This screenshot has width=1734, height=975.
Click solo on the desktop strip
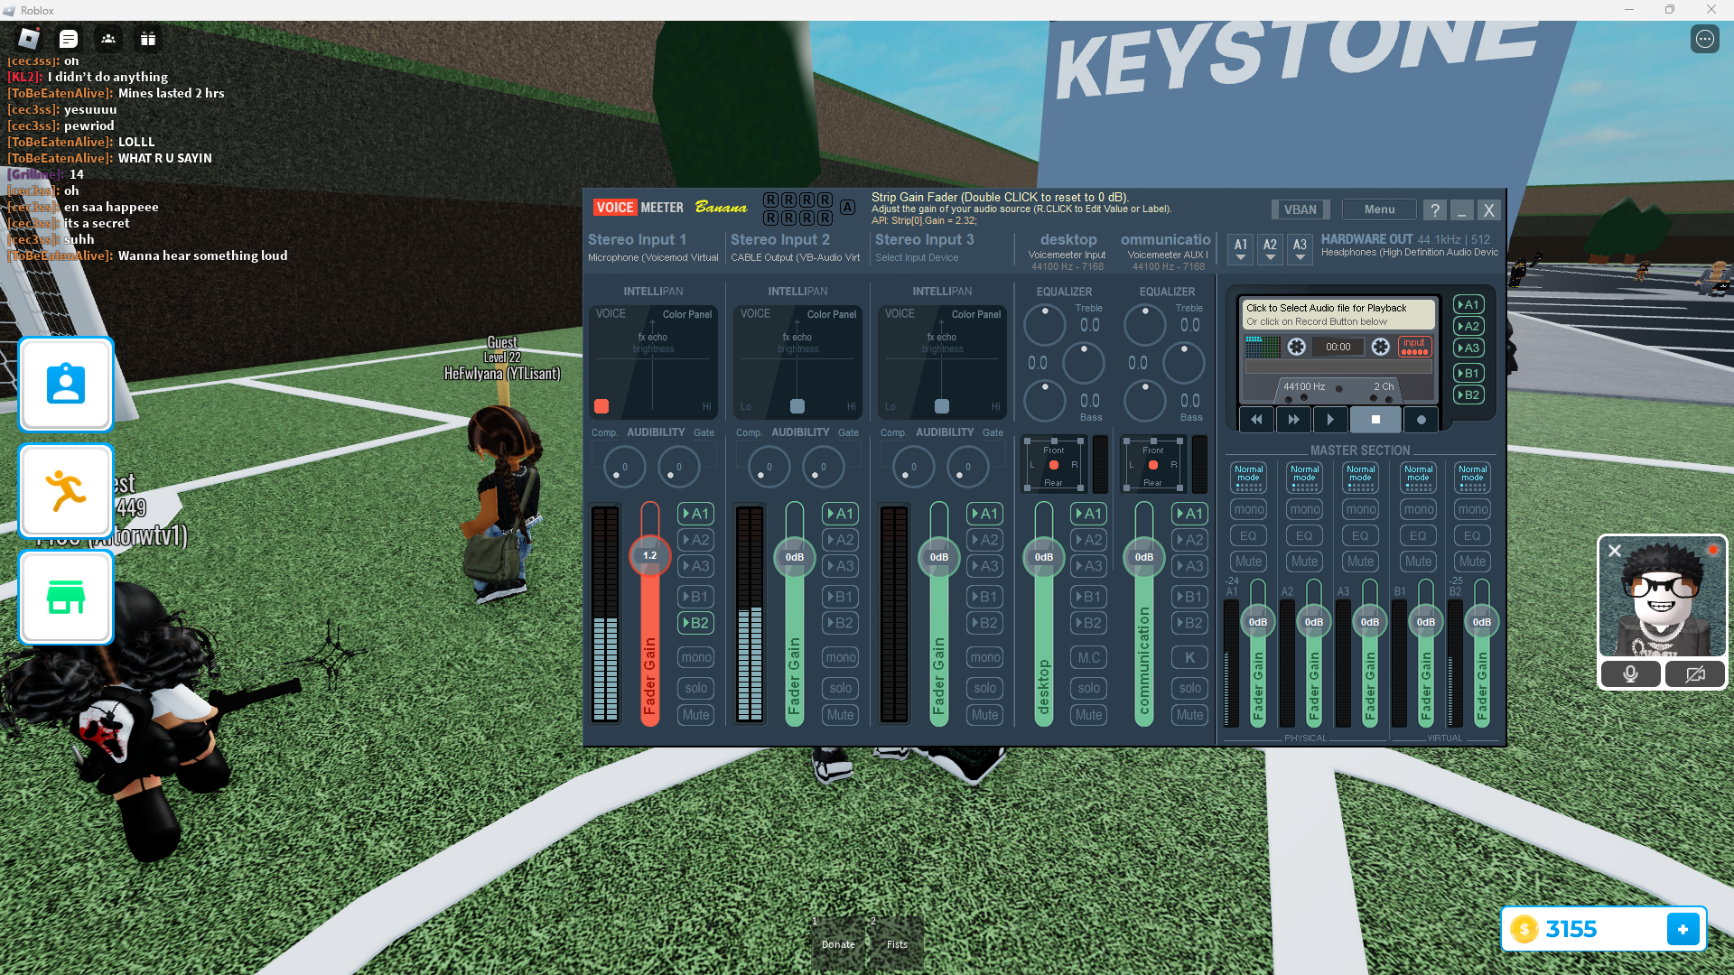coord(1089,688)
